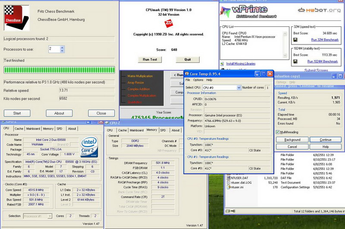
Task: Select NTUSER.DAT file row
Action: (x=281, y=178)
